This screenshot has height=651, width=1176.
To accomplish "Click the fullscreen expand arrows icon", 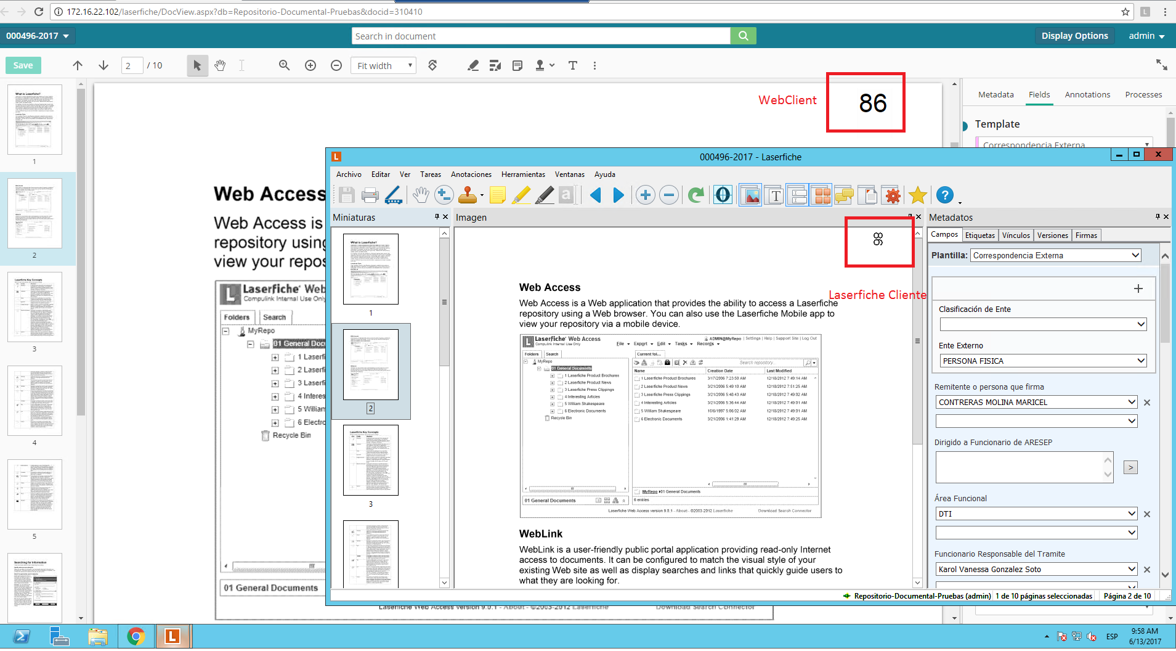I will 1162,65.
